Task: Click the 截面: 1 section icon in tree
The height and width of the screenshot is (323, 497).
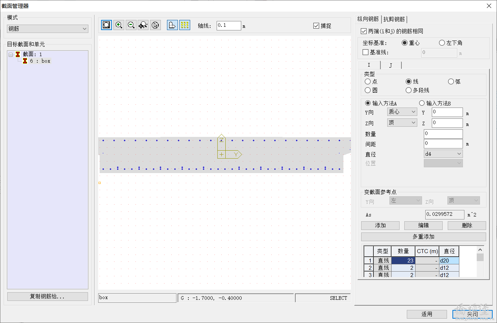Action: pos(18,54)
